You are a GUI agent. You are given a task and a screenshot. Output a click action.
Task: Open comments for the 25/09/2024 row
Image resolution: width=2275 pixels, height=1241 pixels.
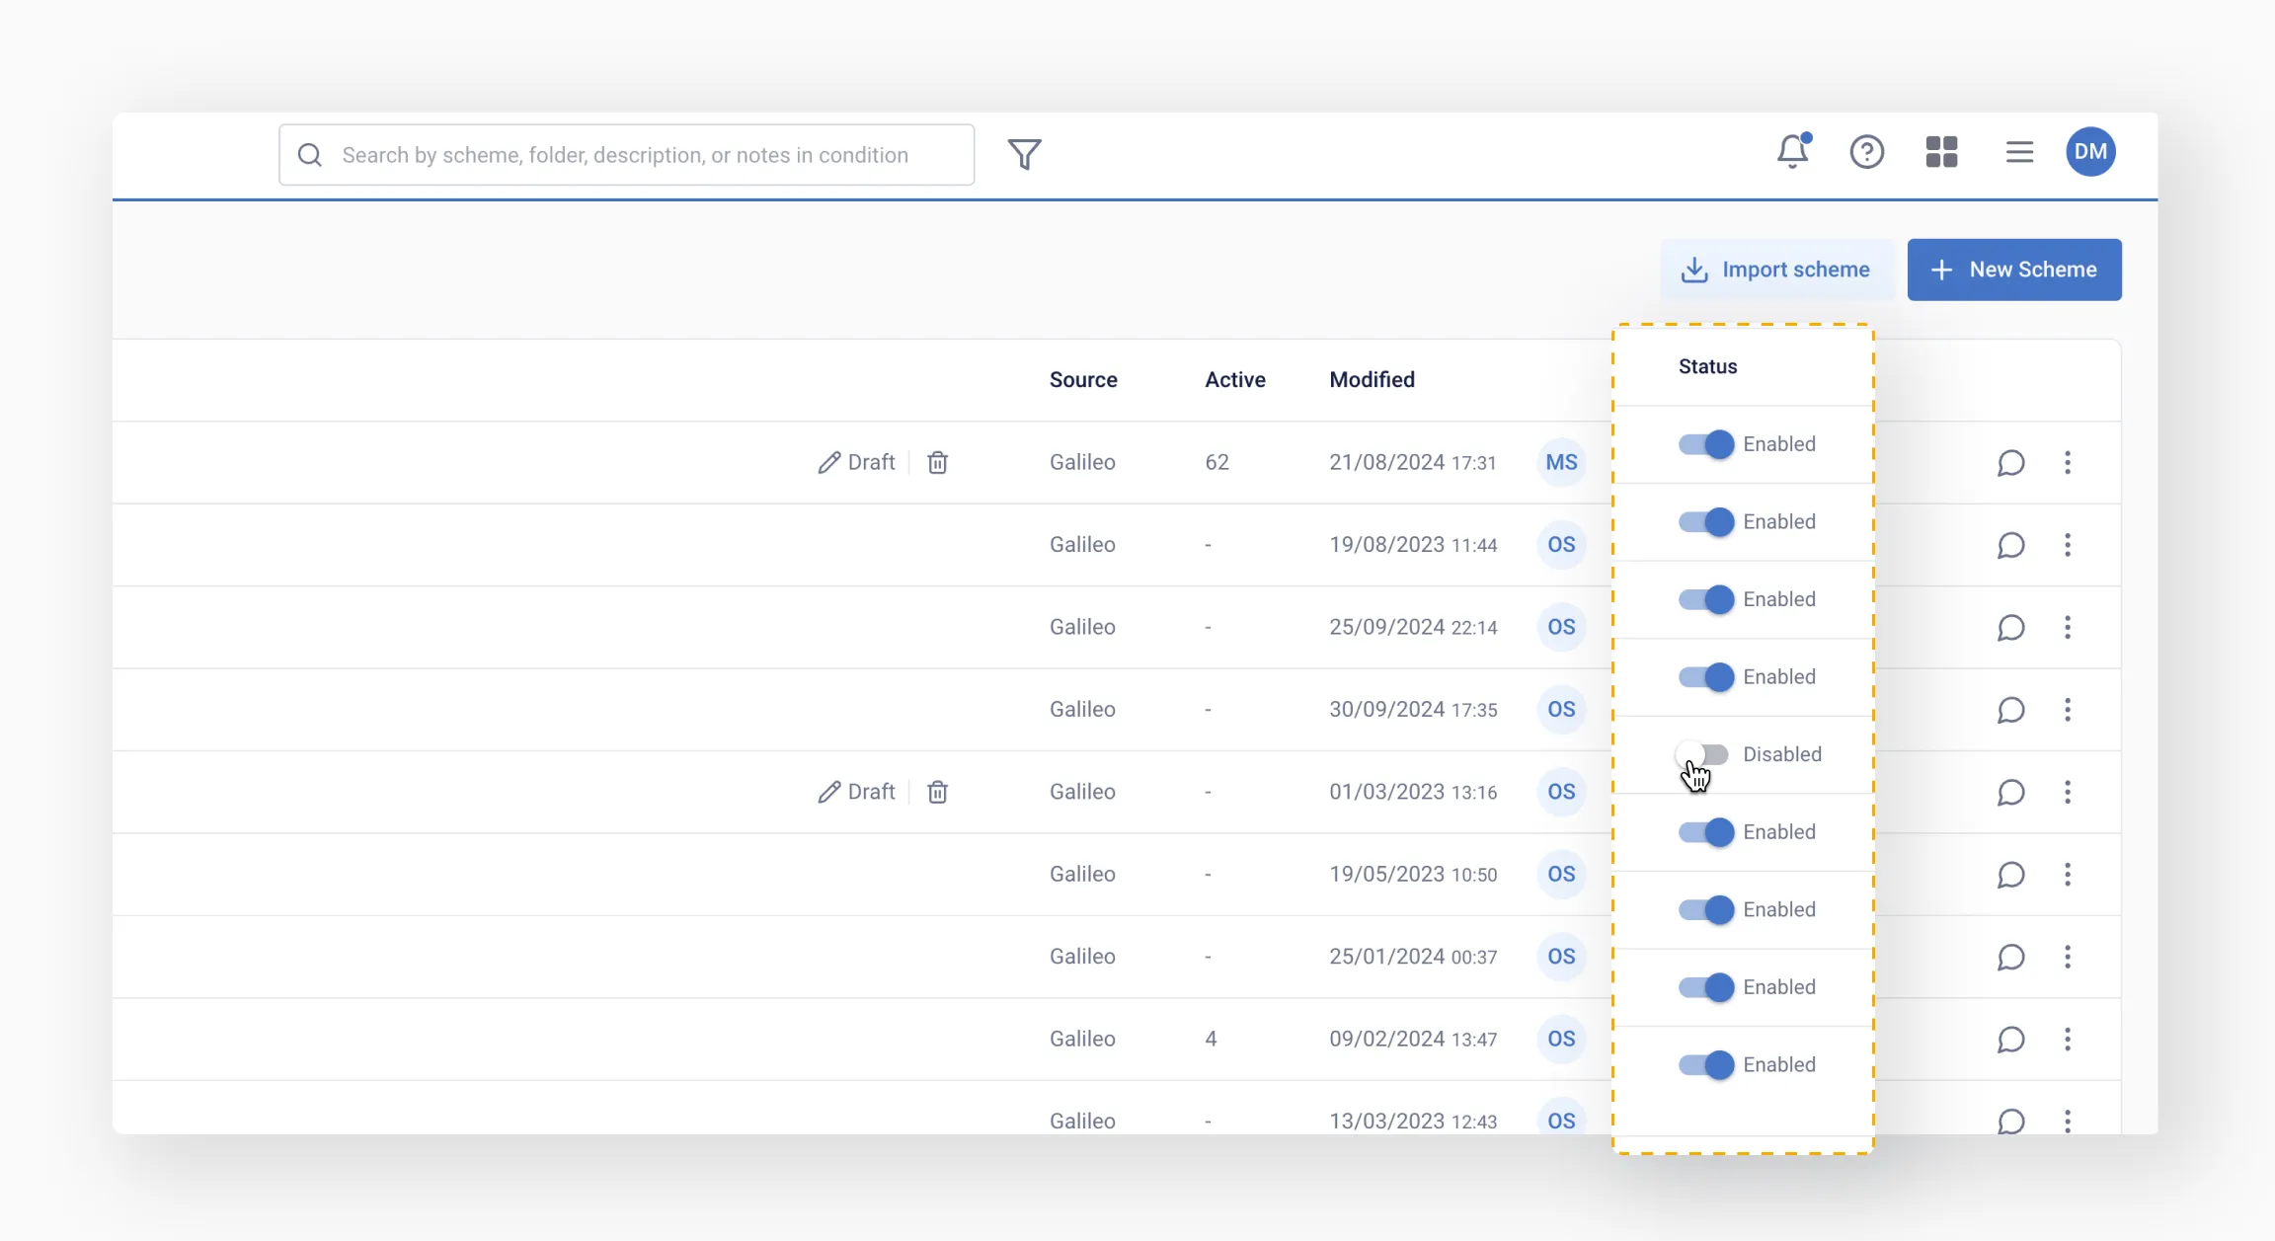click(2010, 628)
